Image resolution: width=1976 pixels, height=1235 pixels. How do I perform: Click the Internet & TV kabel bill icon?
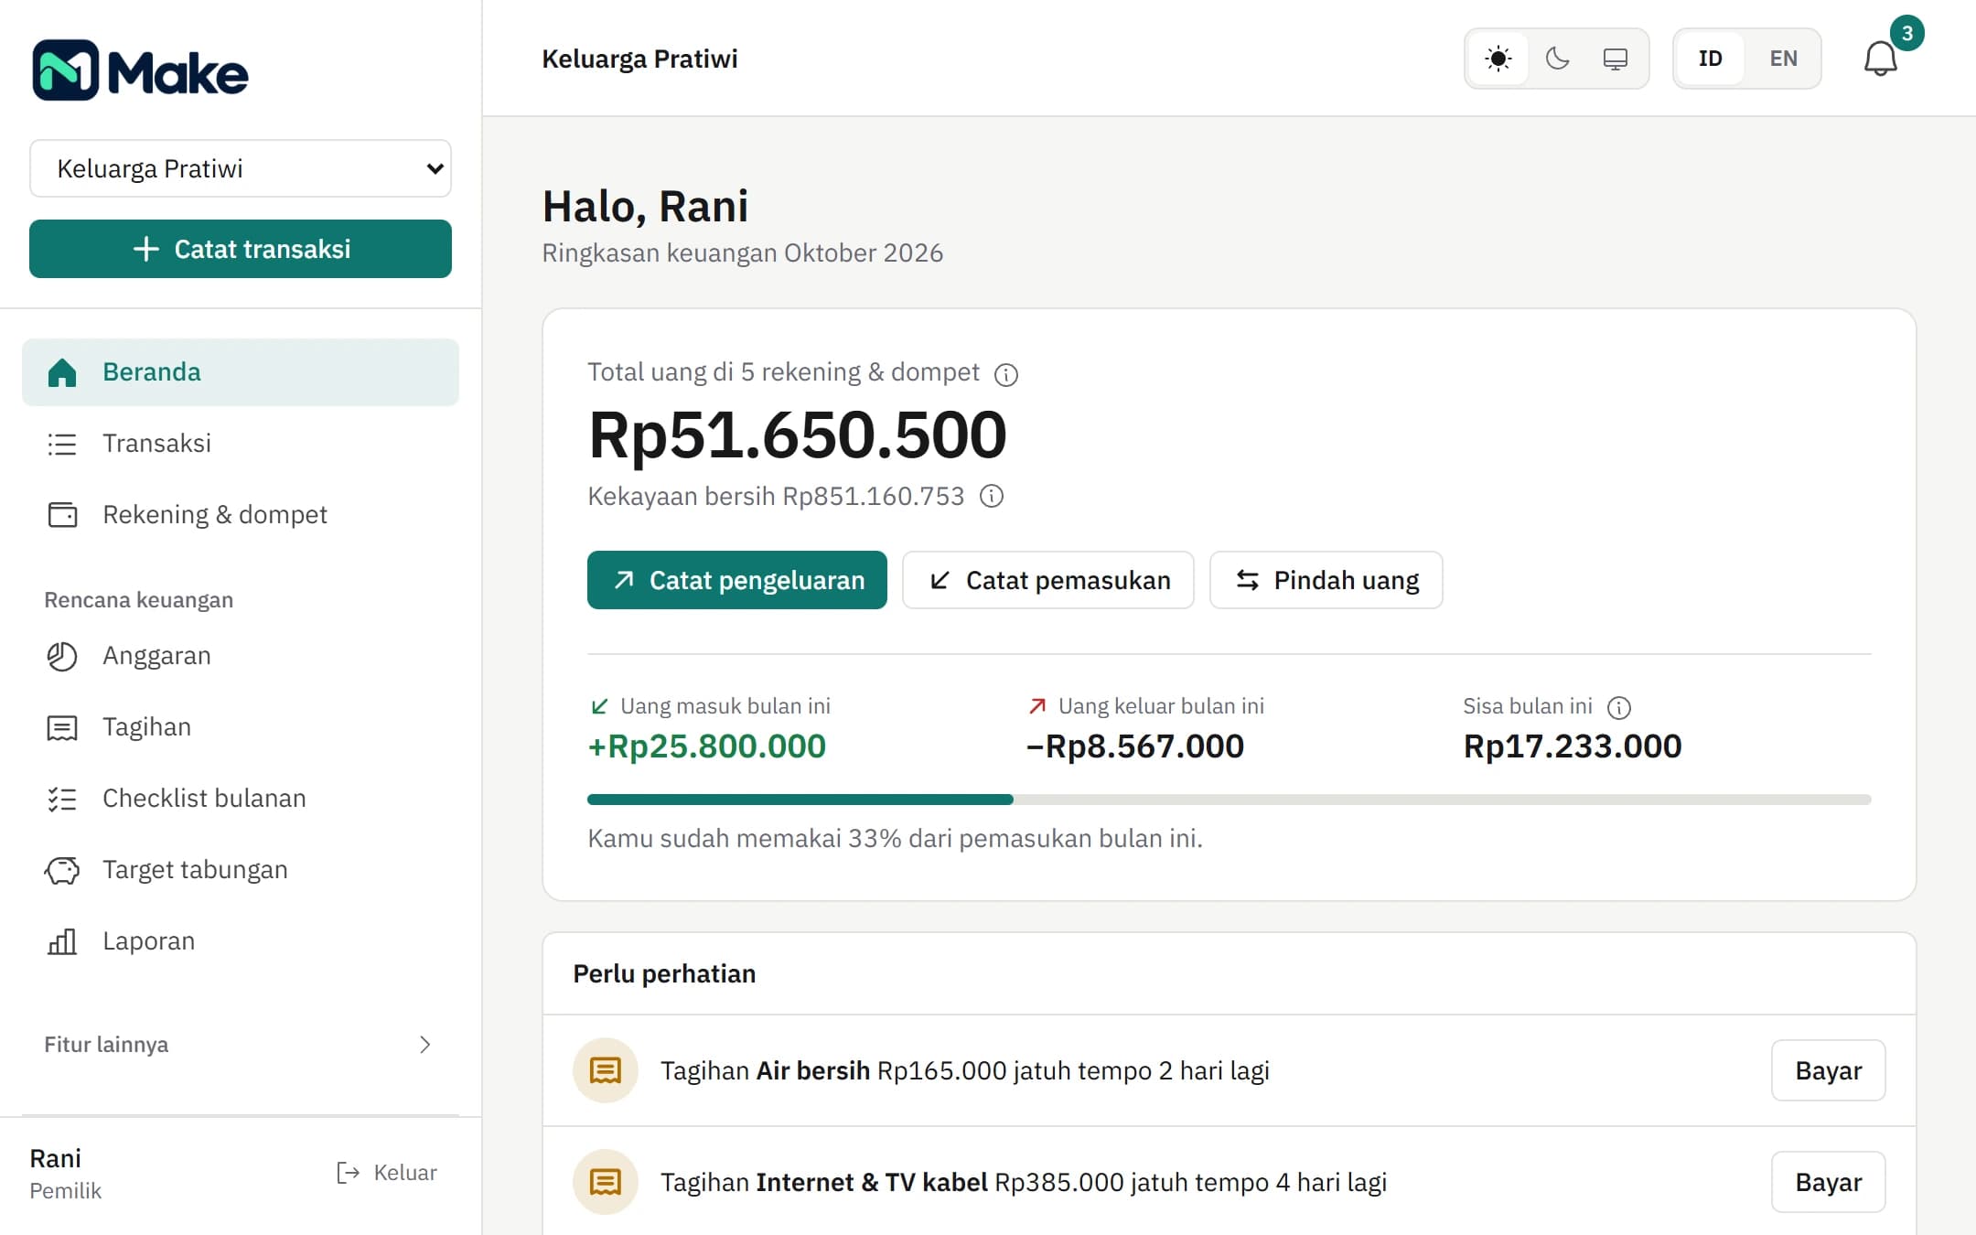(606, 1182)
